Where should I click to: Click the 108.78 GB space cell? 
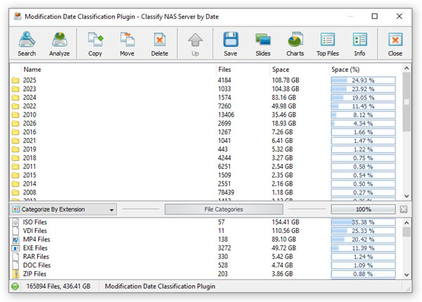click(x=286, y=80)
